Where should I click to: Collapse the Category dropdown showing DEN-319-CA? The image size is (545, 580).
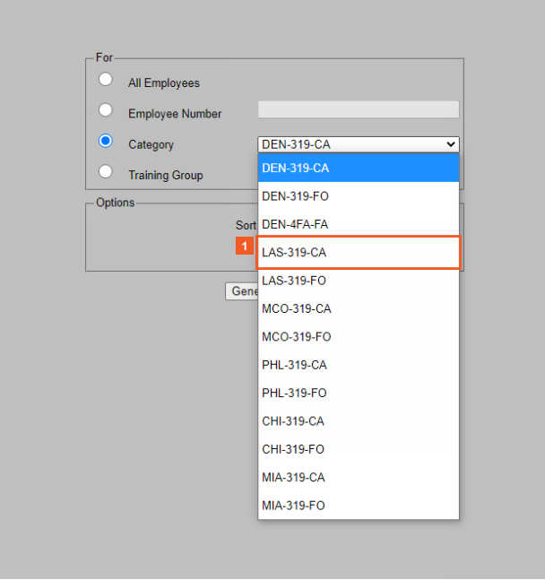click(359, 144)
